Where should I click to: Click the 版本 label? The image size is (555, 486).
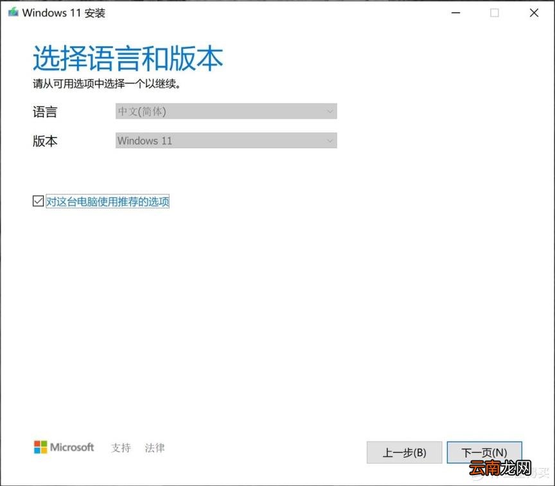[45, 141]
